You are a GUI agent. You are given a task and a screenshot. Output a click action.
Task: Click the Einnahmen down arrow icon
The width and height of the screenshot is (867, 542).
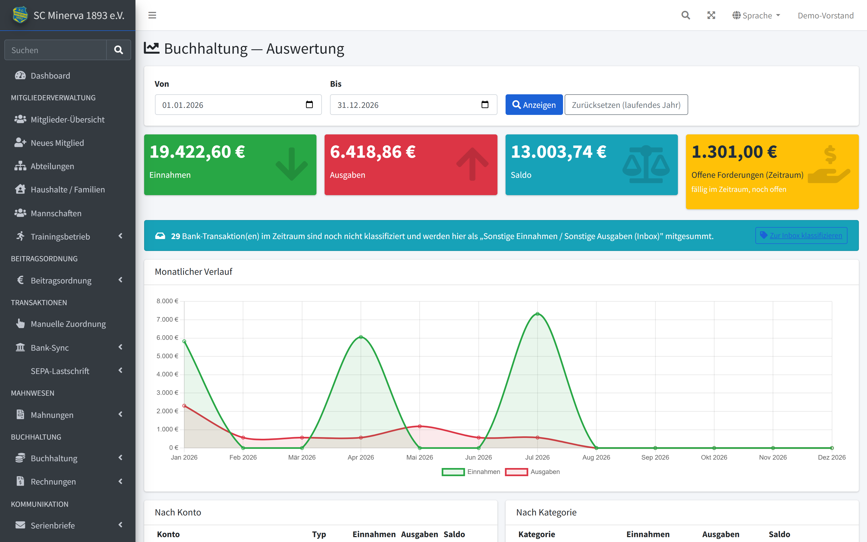[x=292, y=164]
